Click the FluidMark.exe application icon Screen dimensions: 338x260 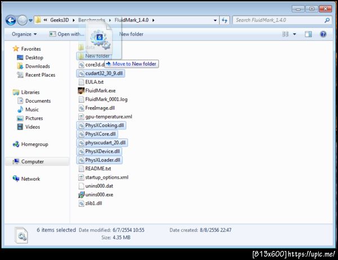coord(81,91)
